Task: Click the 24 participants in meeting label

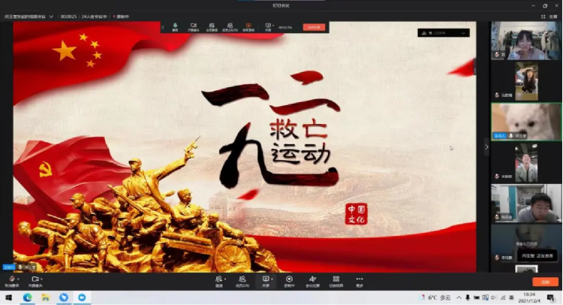Action: click(94, 17)
